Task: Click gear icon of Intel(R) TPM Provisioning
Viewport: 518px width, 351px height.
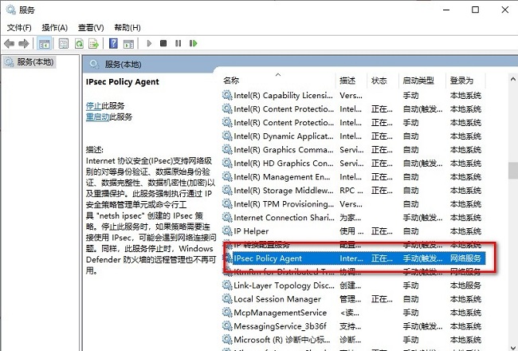Action: pyautogui.click(x=227, y=203)
